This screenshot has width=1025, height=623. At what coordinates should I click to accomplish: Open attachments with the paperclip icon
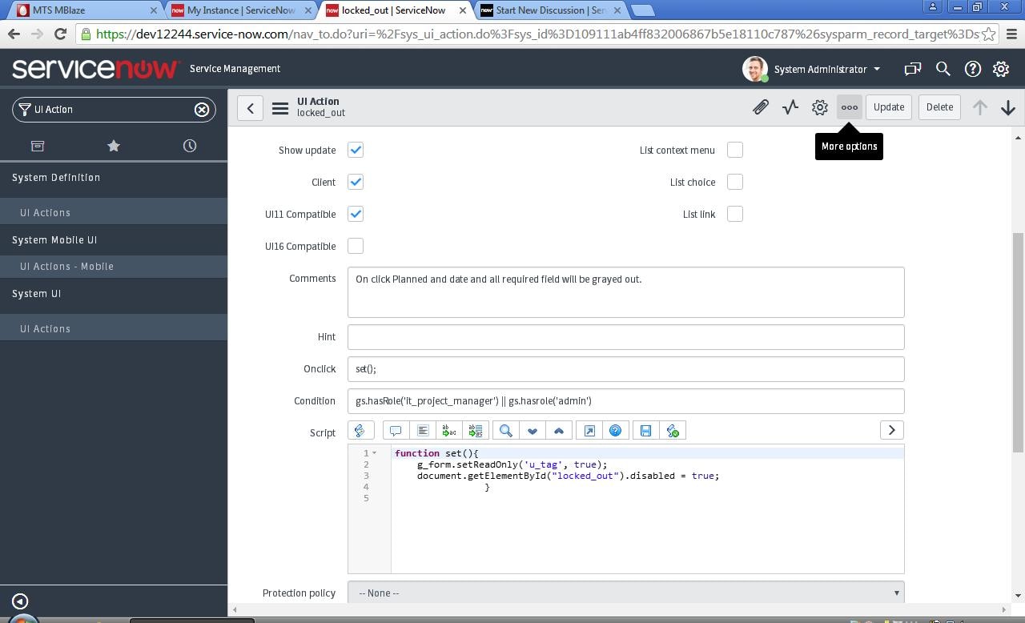[761, 107]
